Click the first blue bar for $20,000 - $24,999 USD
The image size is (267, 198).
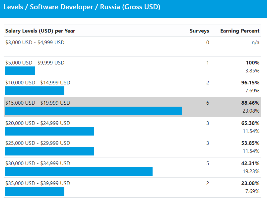click(49, 131)
